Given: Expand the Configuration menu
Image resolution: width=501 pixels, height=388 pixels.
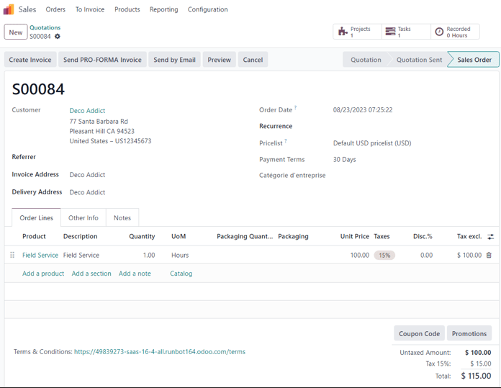Looking at the screenshot, I should pyautogui.click(x=207, y=9).
